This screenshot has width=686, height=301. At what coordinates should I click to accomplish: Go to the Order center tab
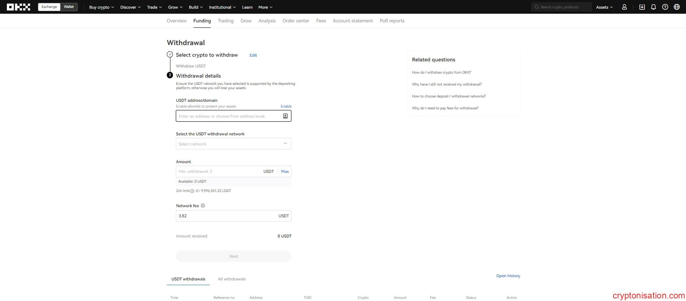296,21
